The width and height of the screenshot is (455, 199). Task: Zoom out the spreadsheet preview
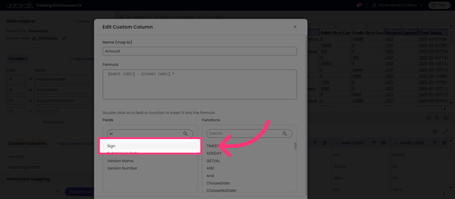[x=428, y=118]
